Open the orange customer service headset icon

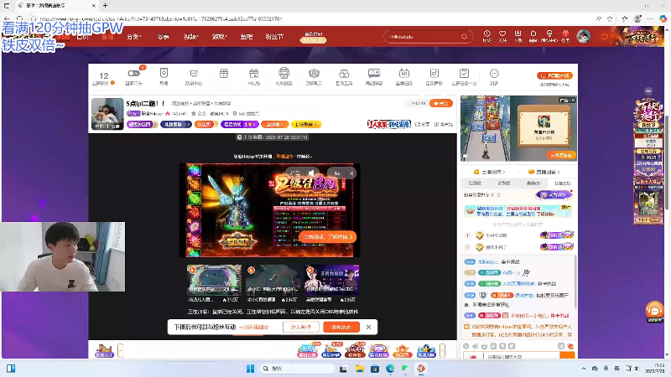point(654,311)
